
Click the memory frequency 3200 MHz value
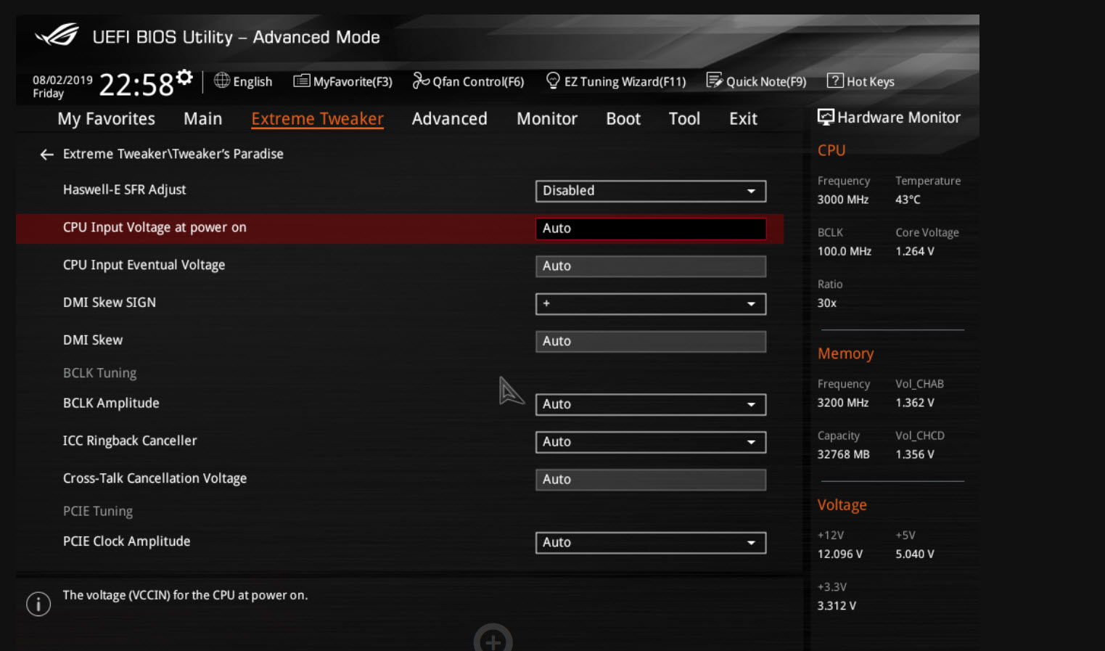[843, 403]
